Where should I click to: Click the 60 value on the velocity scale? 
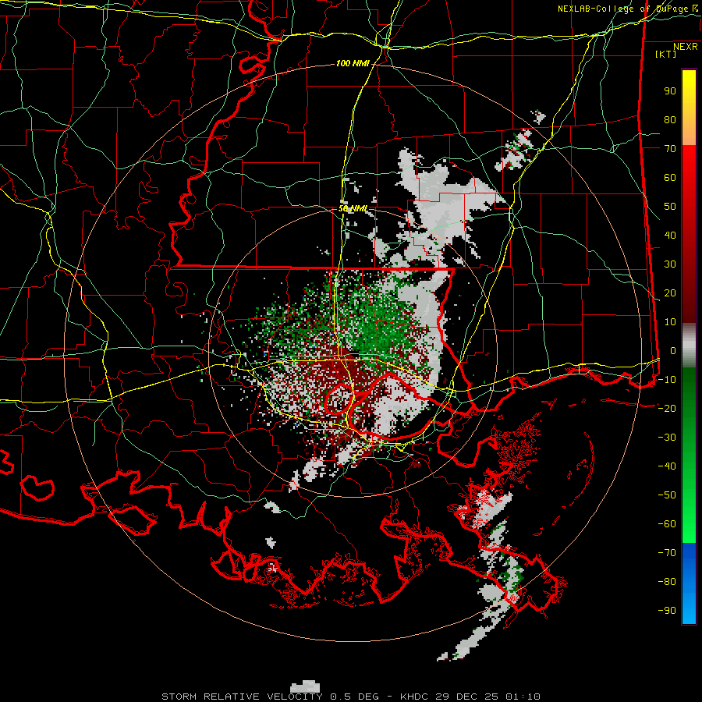coord(670,177)
